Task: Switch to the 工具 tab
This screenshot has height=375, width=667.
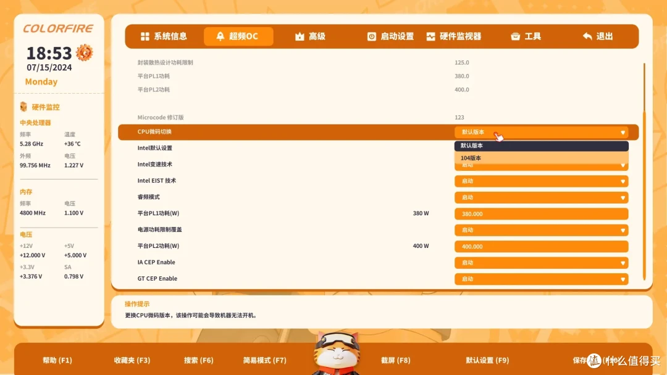Action: [526, 36]
